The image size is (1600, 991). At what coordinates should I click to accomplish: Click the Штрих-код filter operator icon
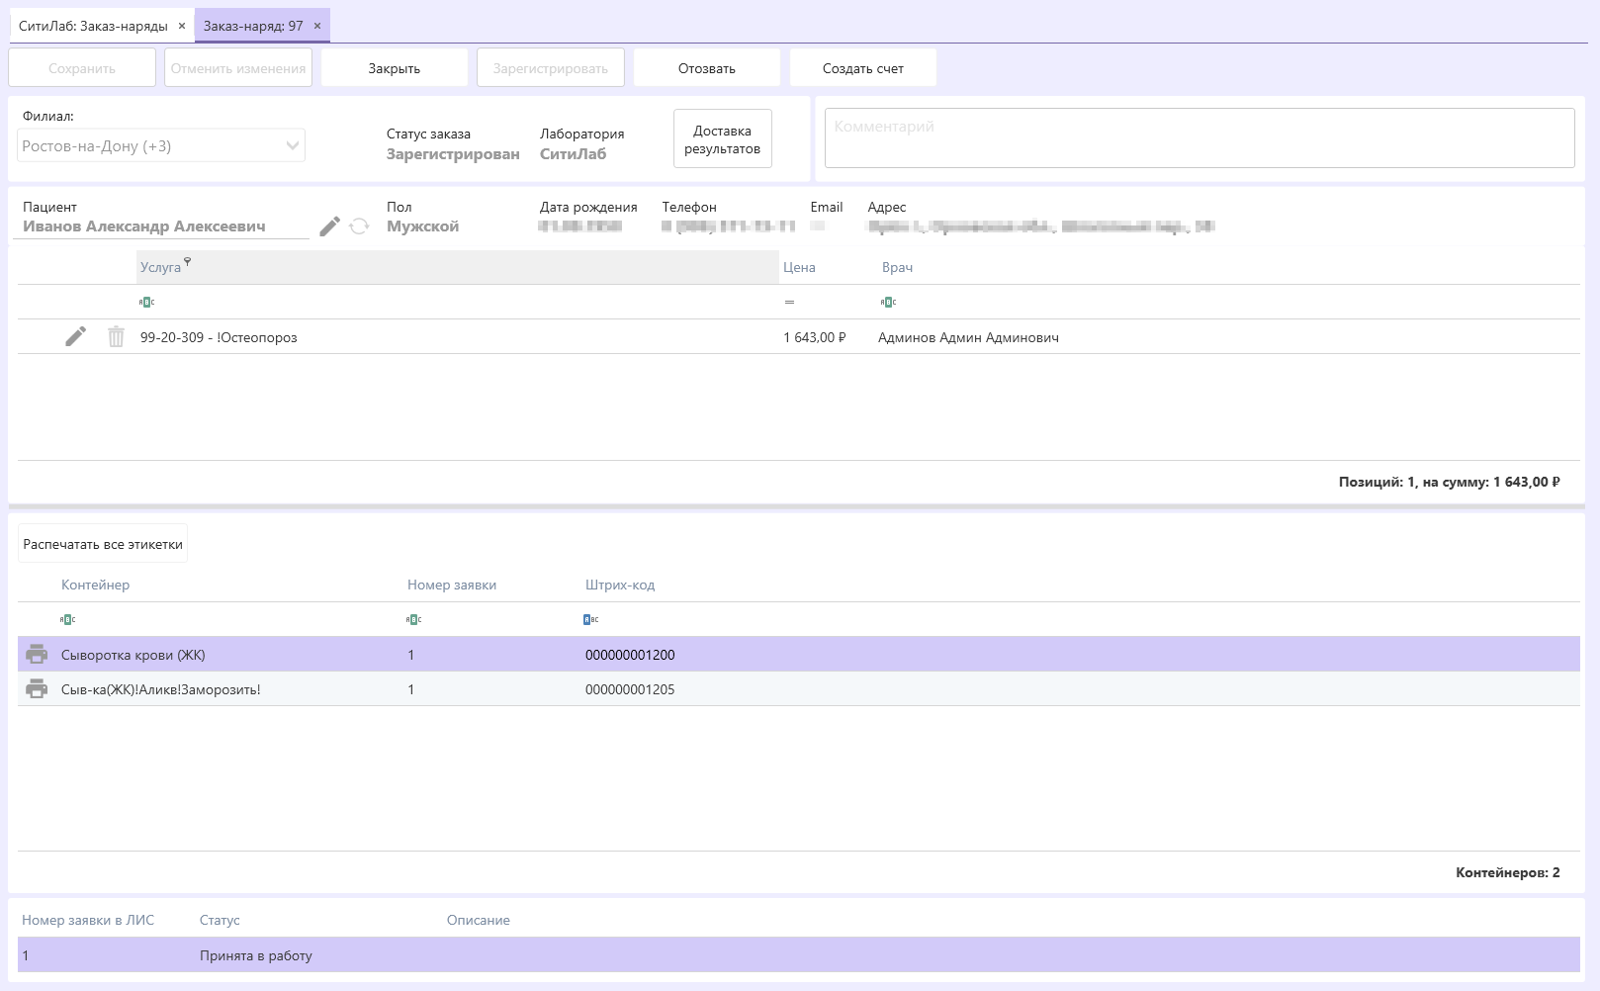[x=591, y=619]
